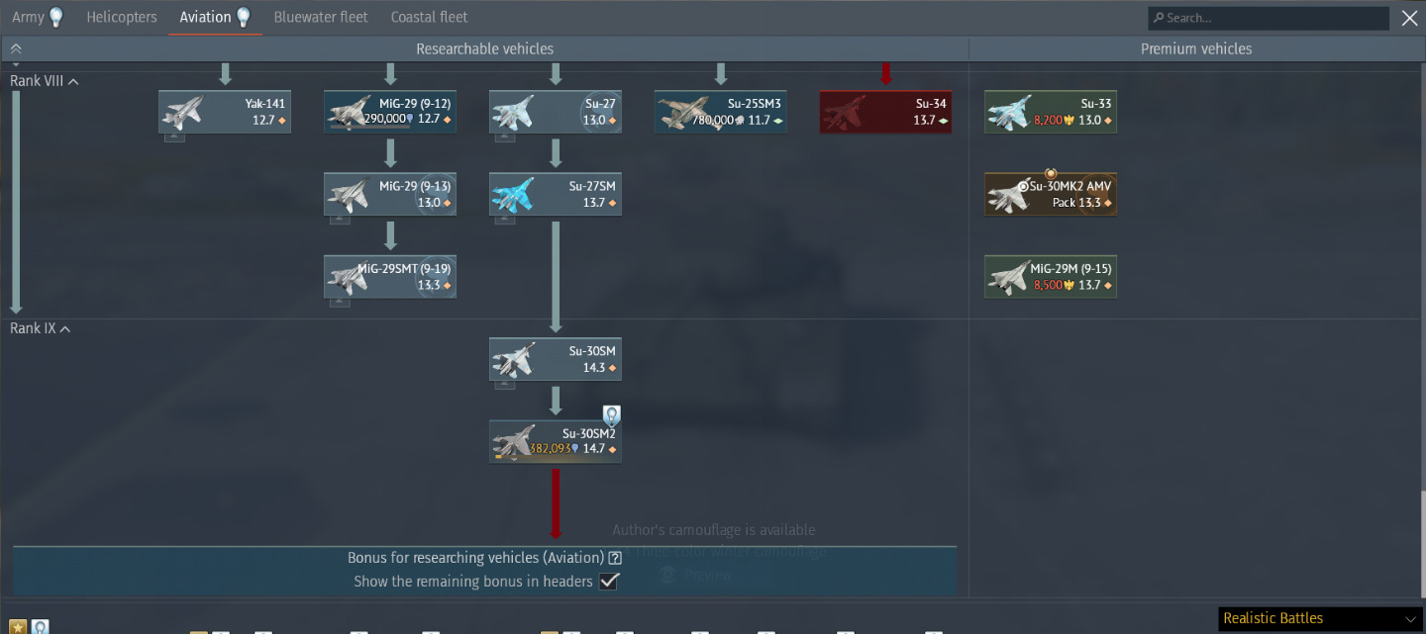Select the Su-30MK2 AMV pack

tap(1051, 194)
